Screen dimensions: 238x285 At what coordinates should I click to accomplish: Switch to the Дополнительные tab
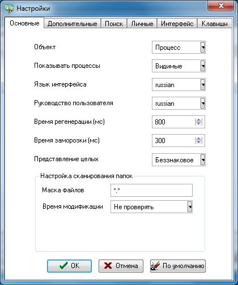(72, 24)
